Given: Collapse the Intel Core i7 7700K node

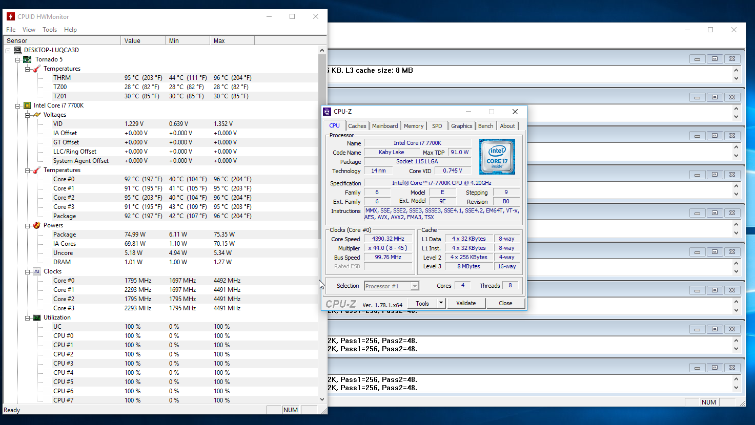Looking at the screenshot, I should [17, 105].
